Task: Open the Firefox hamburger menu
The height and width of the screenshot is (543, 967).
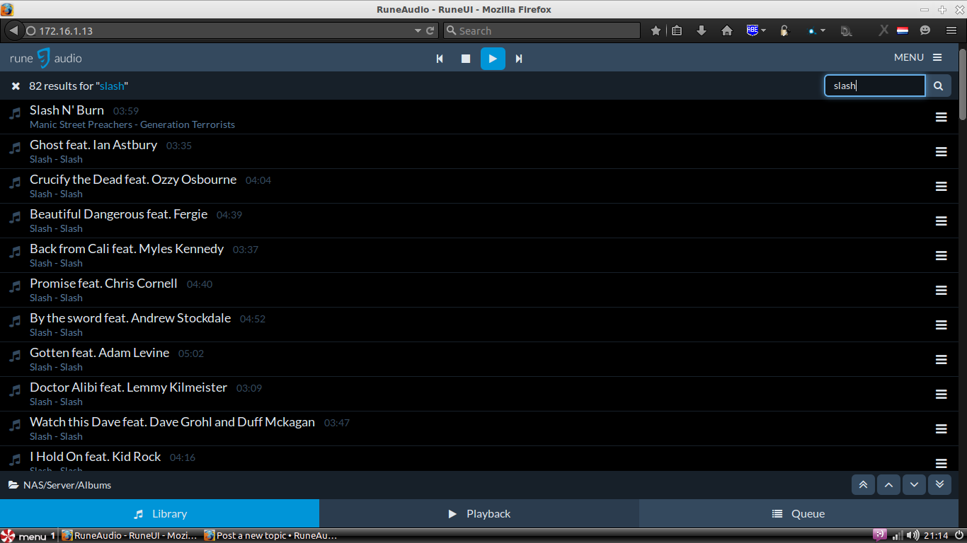Action: pyautogui.click(x=951, y=31)
